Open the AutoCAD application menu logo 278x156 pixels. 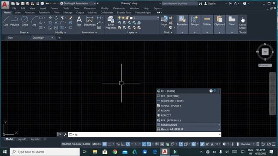5,5
